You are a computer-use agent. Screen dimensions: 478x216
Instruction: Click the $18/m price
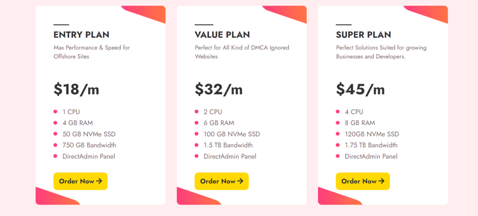coord(76,89)
